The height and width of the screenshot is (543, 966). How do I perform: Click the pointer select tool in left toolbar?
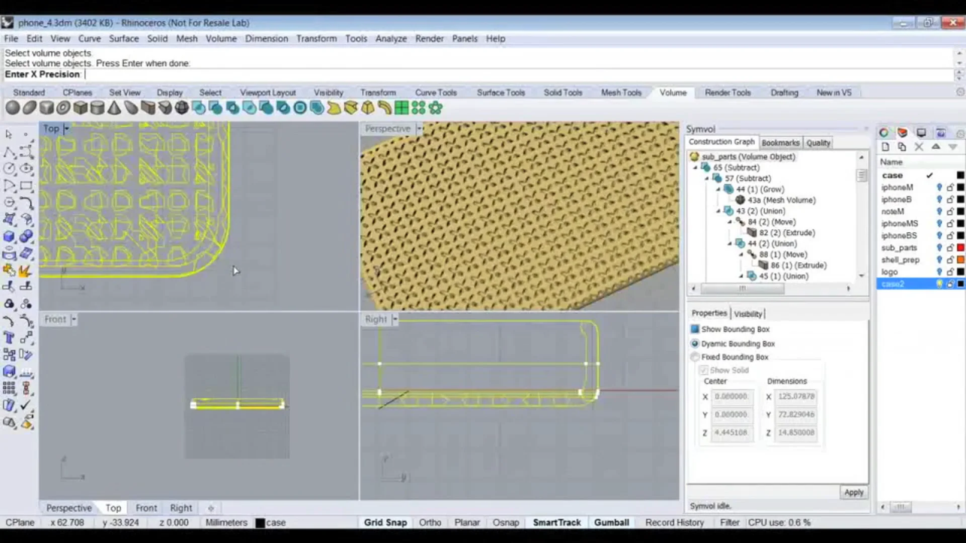pos(9,134)
